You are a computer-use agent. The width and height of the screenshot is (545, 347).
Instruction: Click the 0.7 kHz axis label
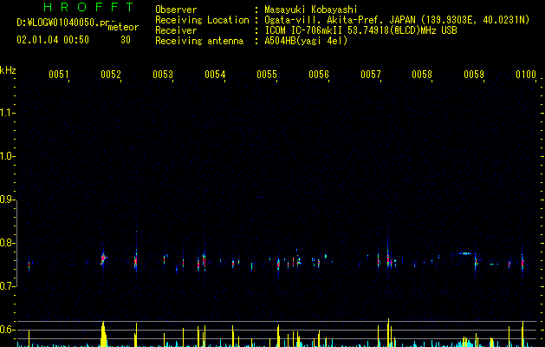(7, 286)
